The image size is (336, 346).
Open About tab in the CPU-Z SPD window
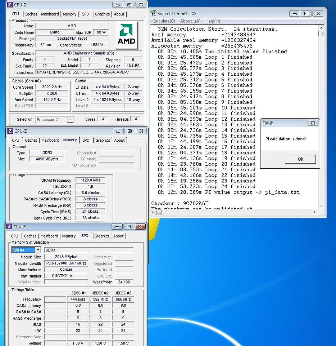click(x=118, y=236)
